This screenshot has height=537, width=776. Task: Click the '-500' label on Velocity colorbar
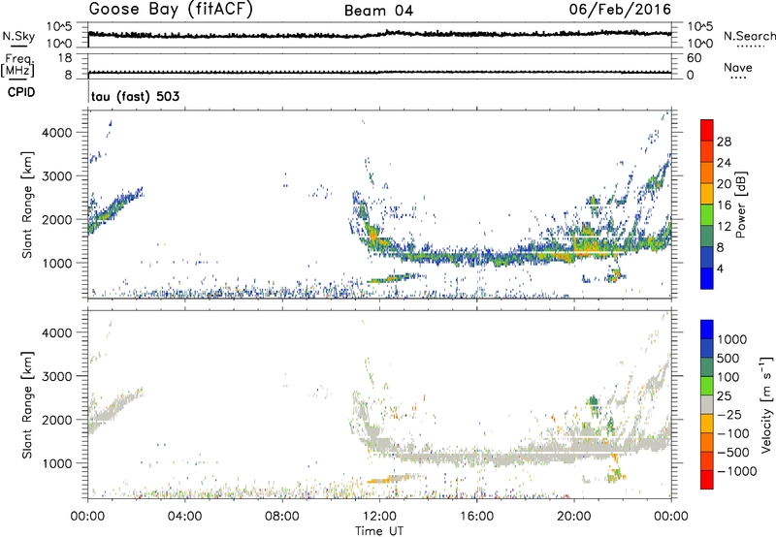coord(732,453)
